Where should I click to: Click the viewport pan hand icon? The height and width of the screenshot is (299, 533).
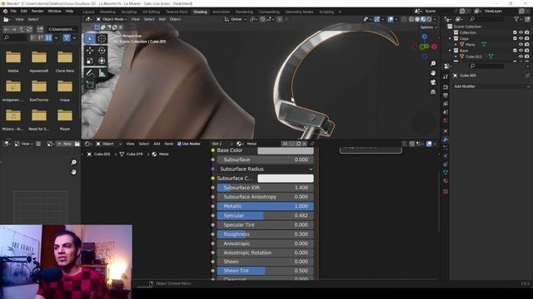click(433, 73)
